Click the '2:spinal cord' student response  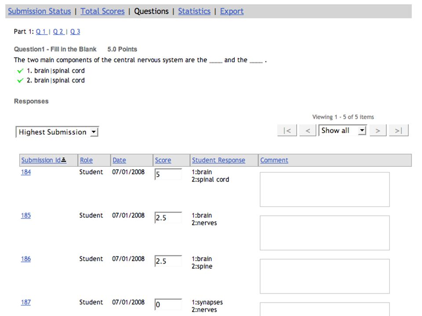[x=210, y=180]
